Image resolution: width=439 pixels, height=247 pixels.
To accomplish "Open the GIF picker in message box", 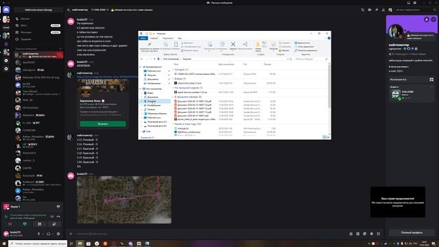I will pyautogui.click(x=358, y=233).
